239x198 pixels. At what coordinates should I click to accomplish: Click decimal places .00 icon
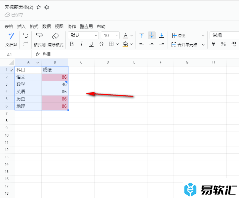233,44
